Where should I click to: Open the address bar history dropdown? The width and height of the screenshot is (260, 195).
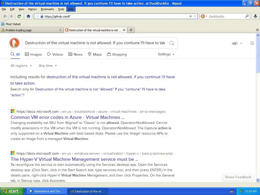click(x=195, y=16)
